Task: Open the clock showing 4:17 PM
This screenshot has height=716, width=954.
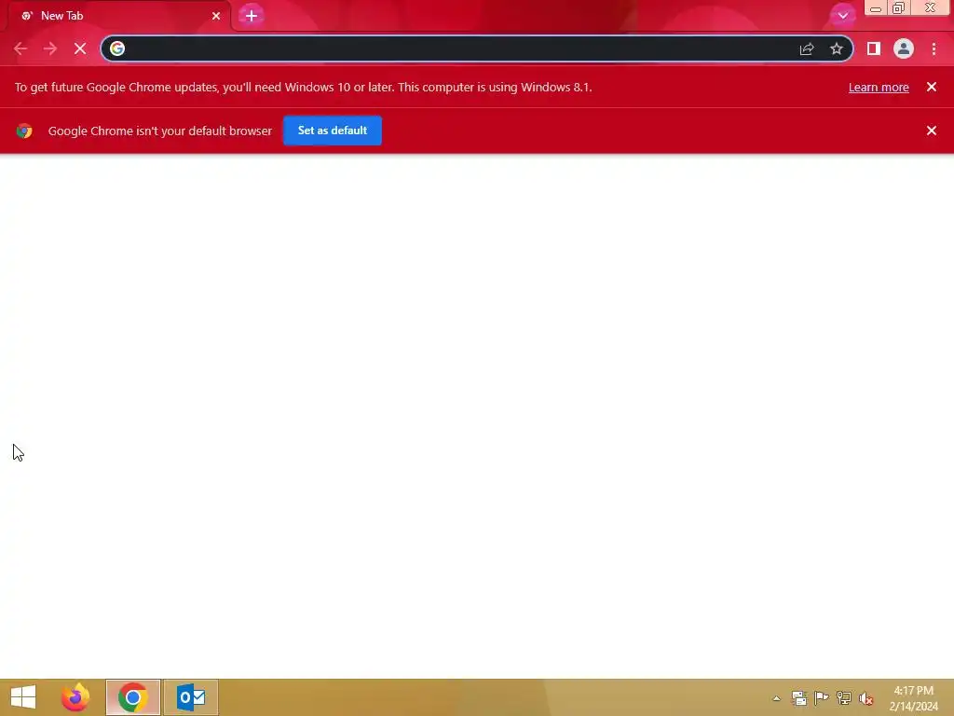Action: click(913, 698)
